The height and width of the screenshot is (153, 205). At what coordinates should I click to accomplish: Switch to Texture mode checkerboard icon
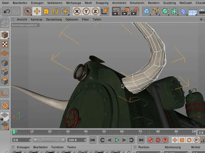point(5,44)
